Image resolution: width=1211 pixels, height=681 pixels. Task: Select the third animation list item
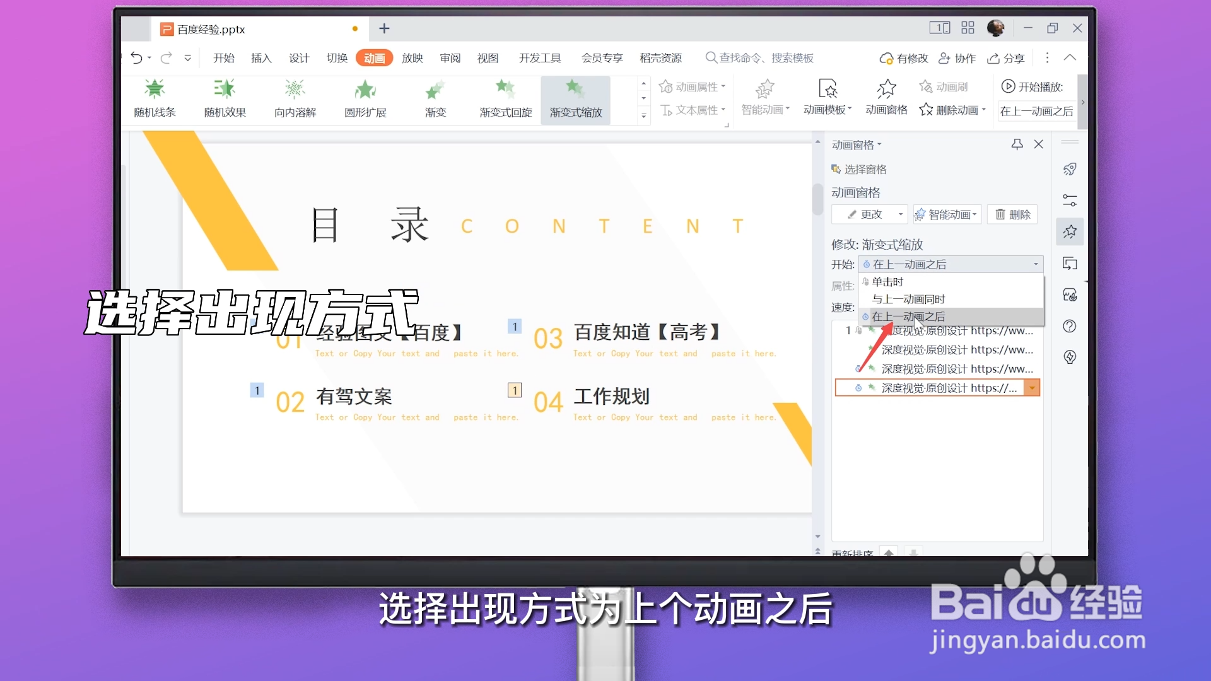click(937, 369)
